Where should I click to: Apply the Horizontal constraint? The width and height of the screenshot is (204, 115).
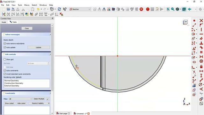201,34
